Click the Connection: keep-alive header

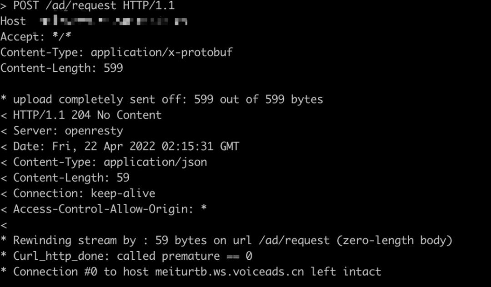tap(84, 193)
